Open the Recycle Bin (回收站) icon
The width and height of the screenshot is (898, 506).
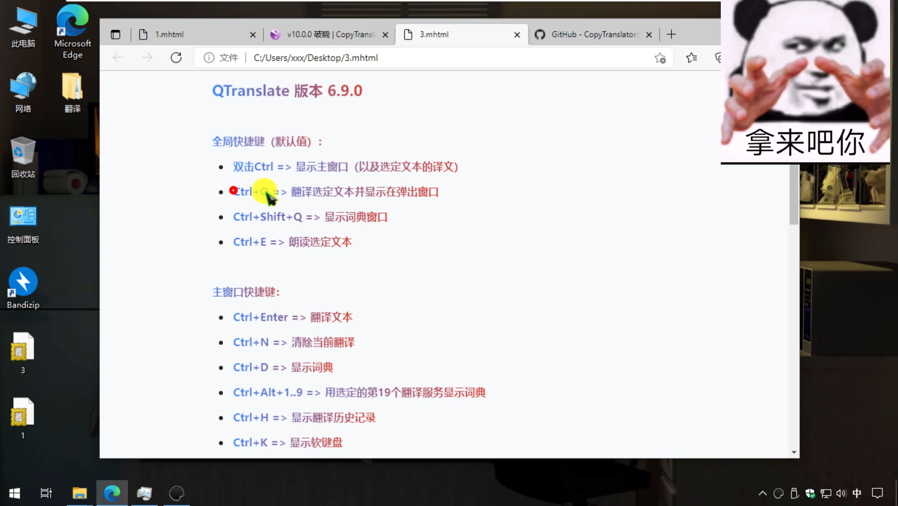[x=23, y=157]
